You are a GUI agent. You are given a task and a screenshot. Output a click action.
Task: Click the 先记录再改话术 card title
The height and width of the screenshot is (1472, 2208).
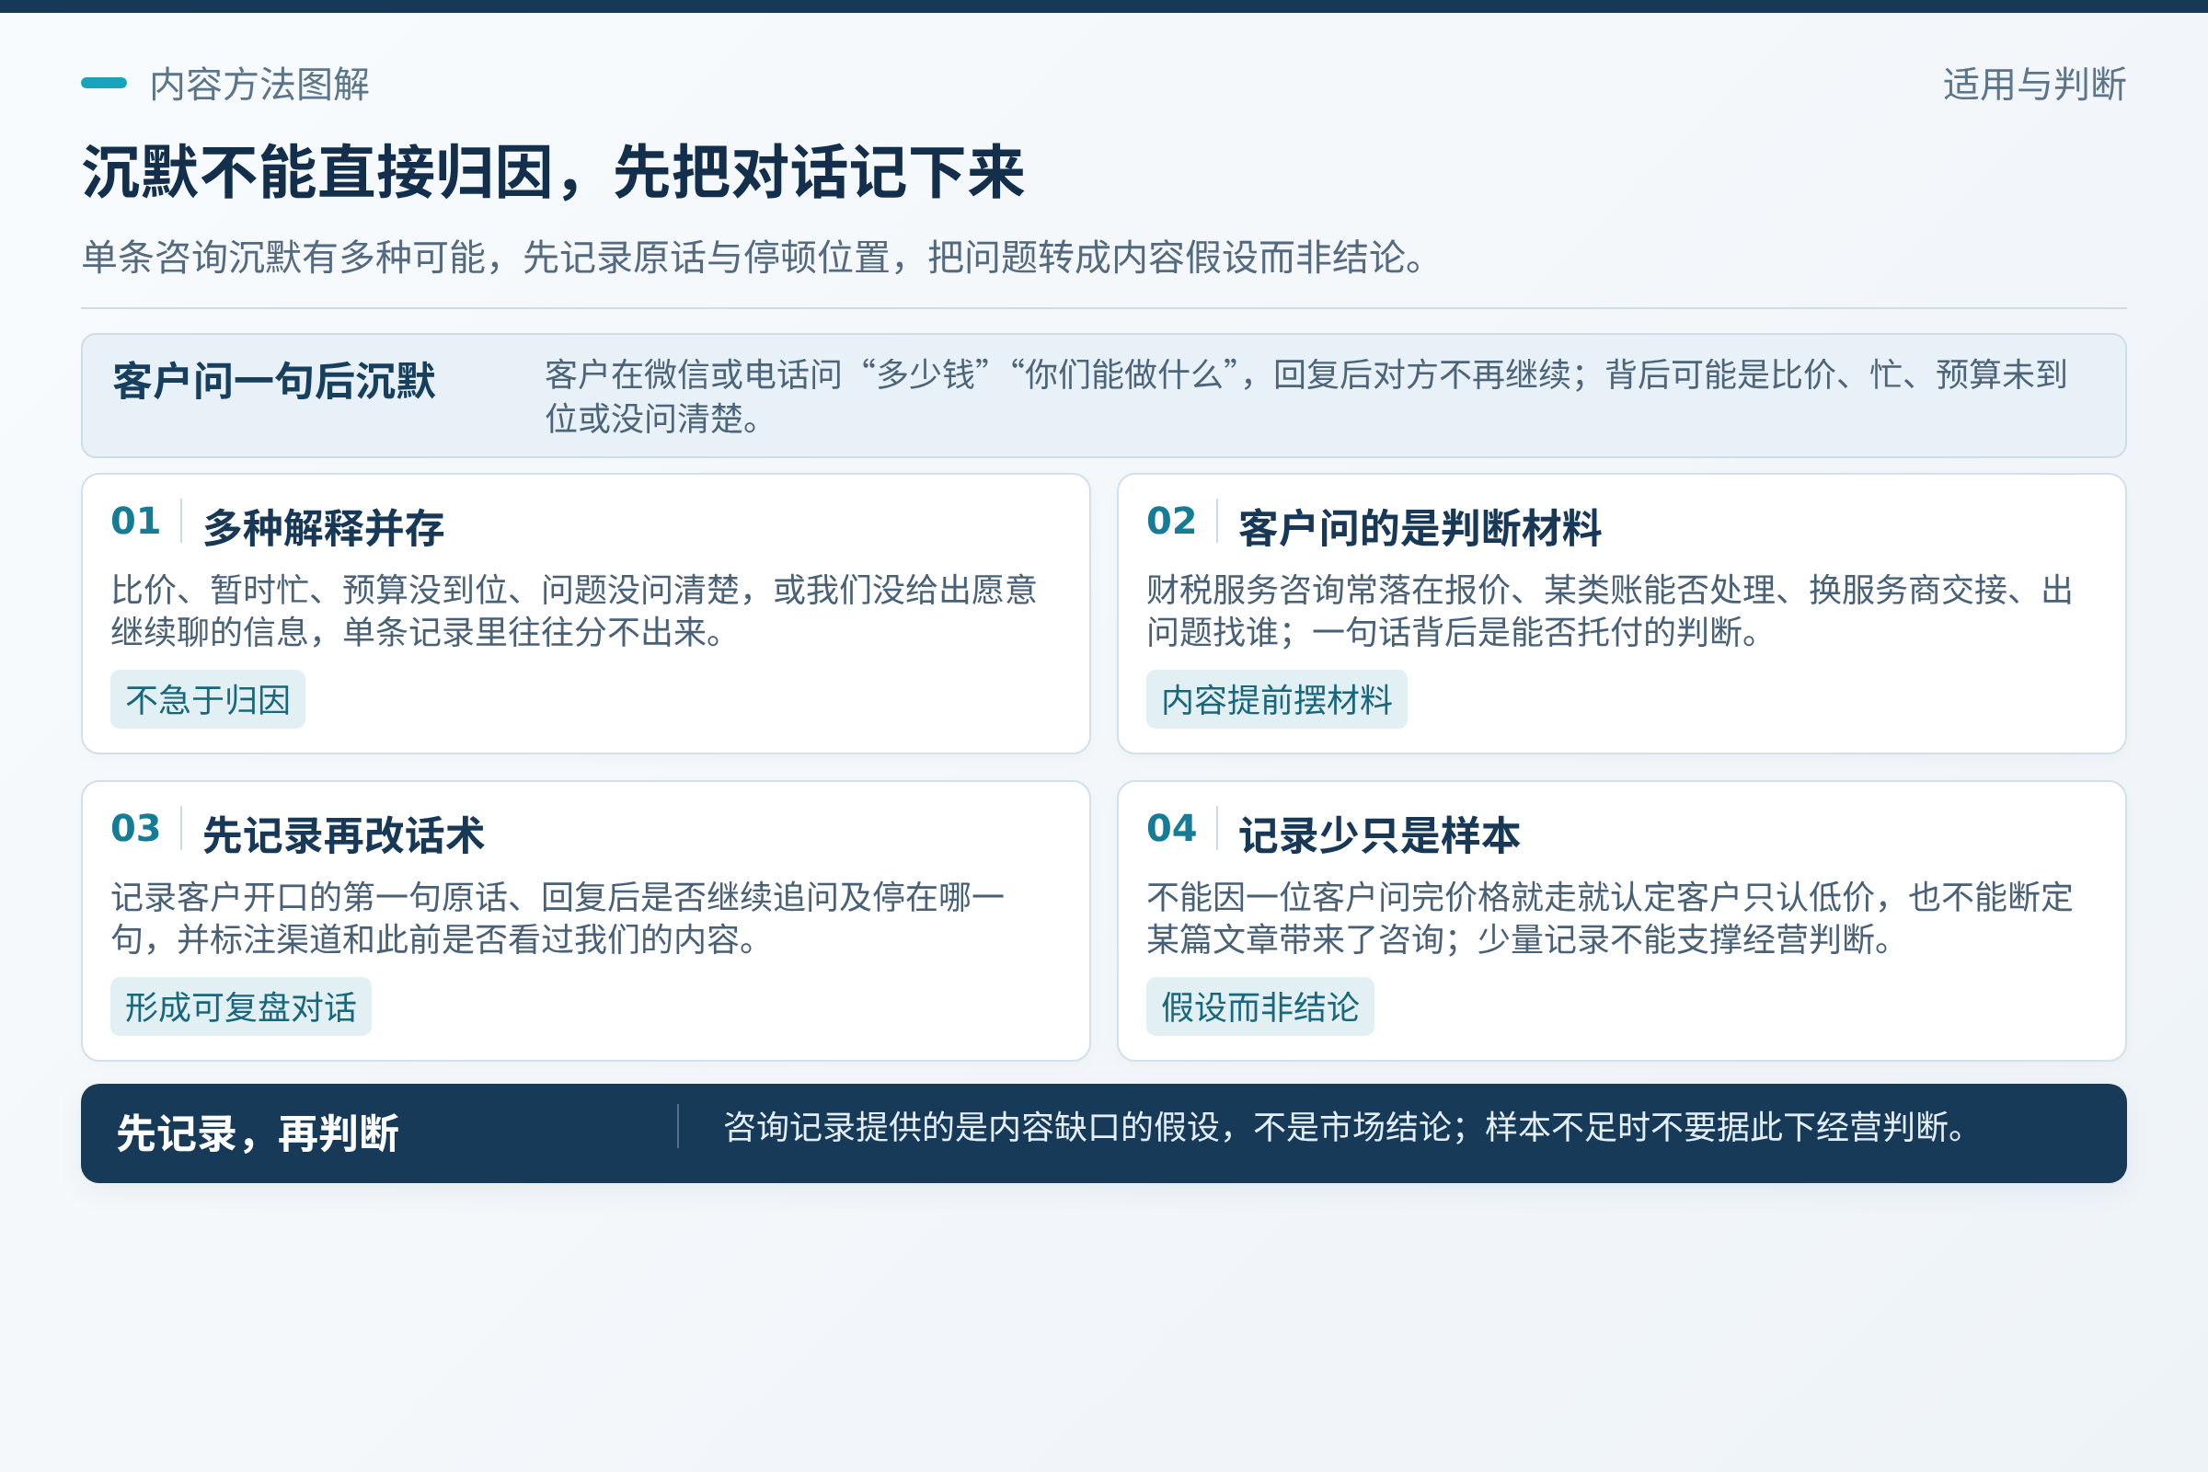click(x=343, y=834)
